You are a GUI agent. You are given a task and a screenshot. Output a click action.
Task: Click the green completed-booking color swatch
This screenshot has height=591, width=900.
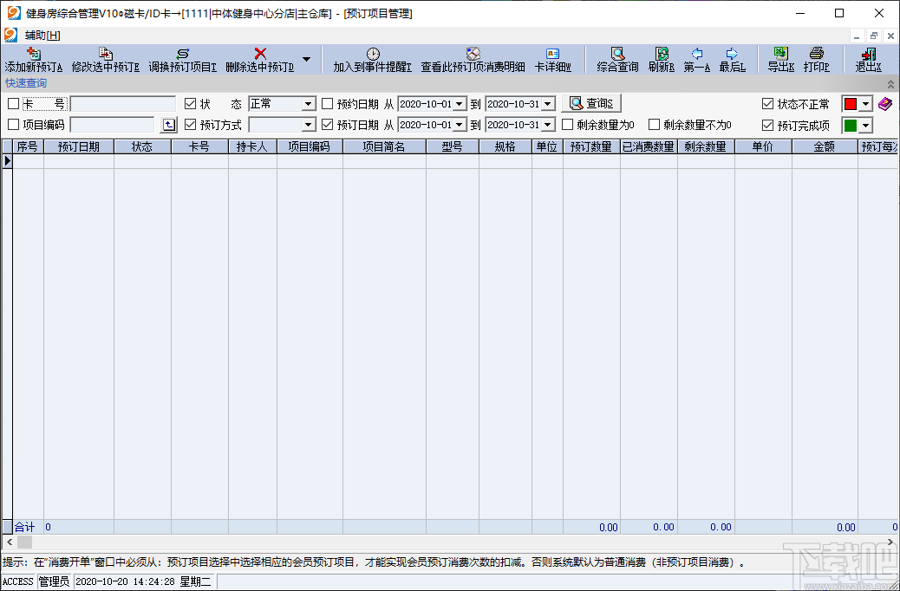pyautogui.click(x=850, y=126)
